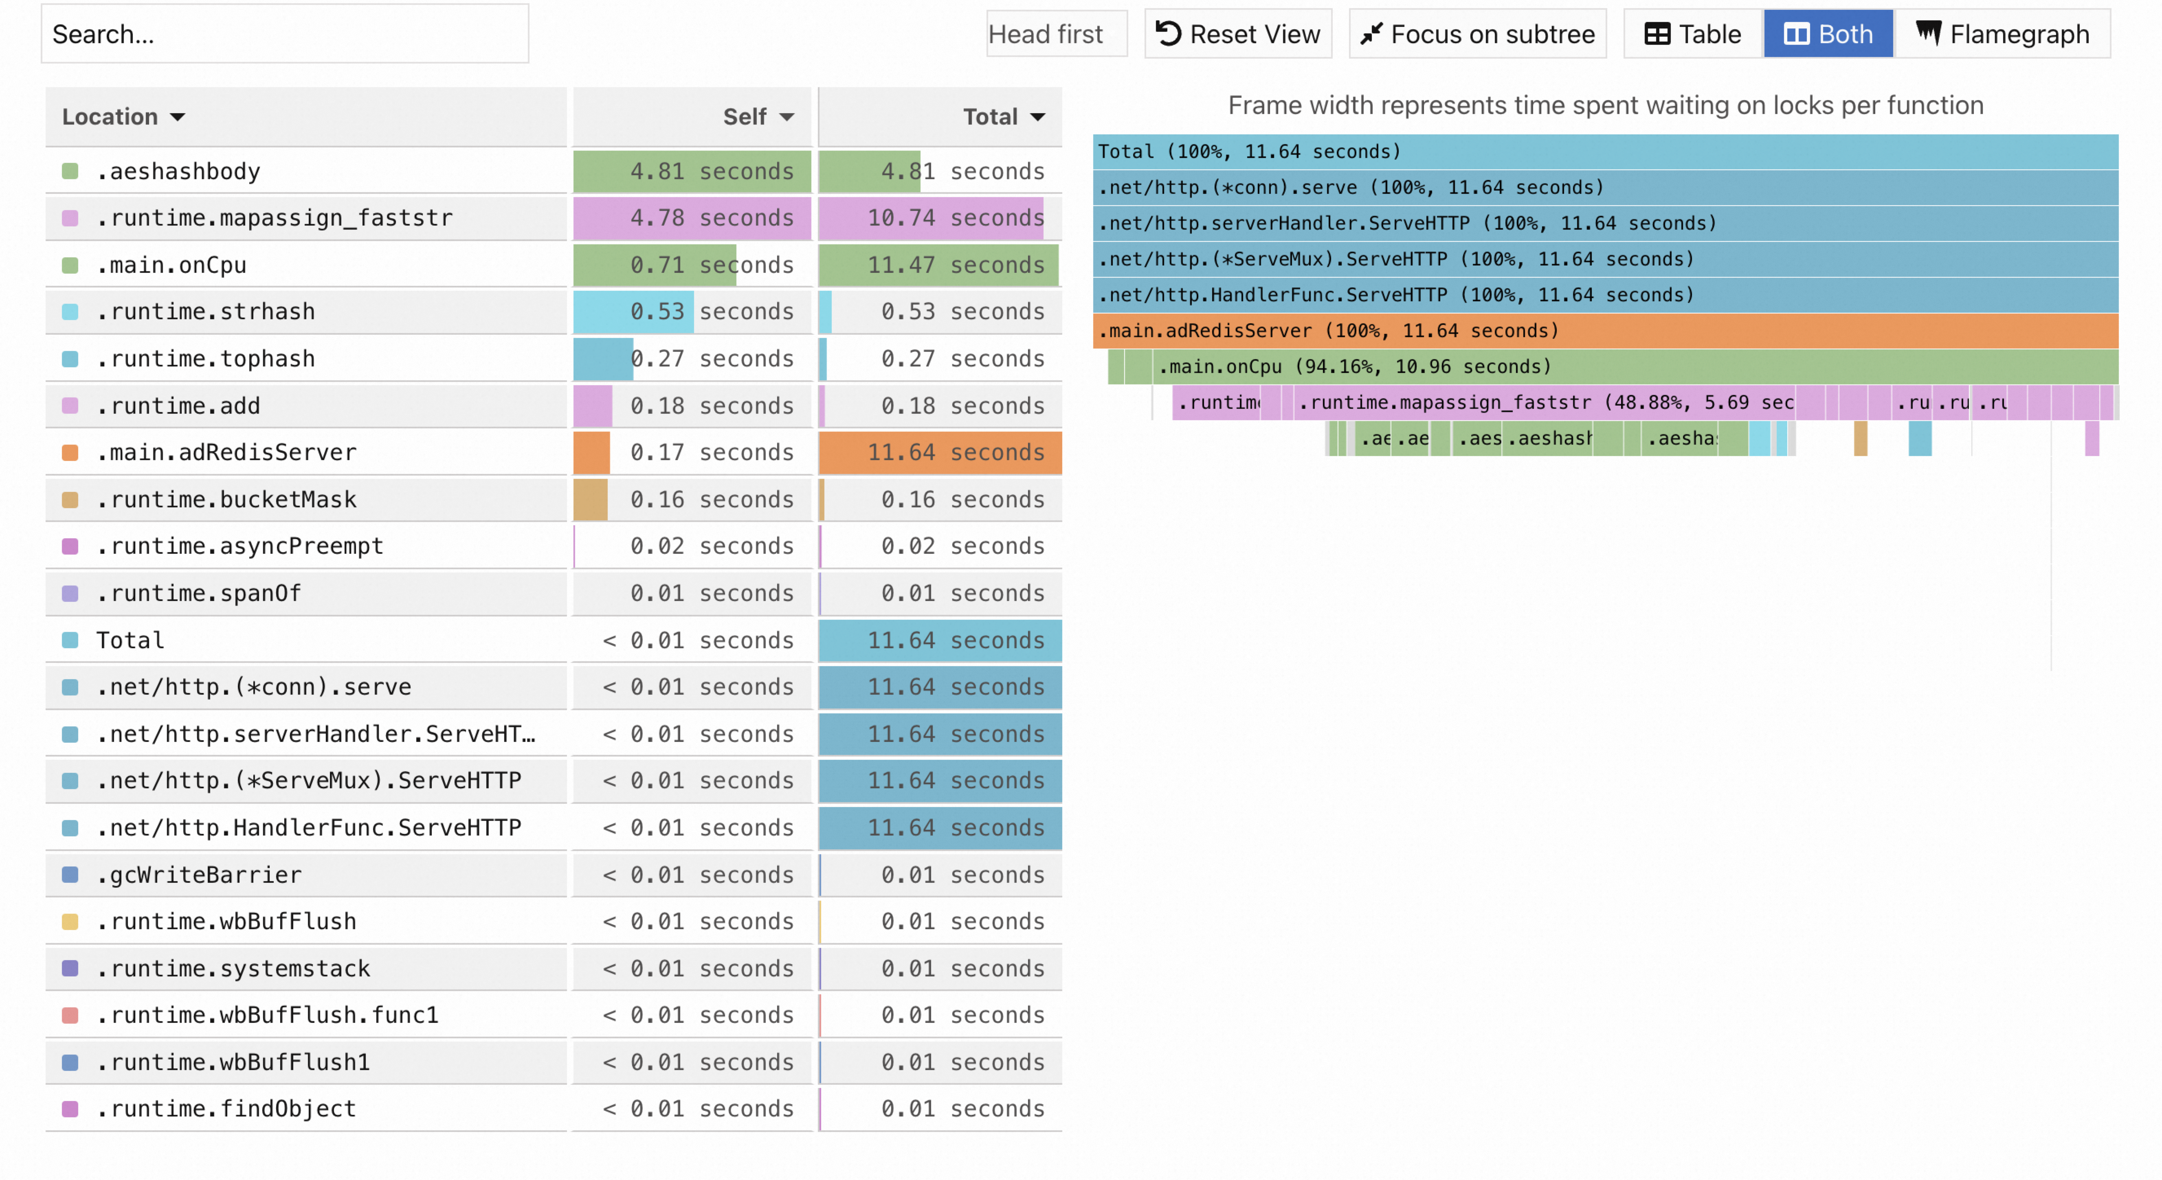
Task: Select the .runtime.asyncPreempt table row
Action: click(x=554, y=546)
